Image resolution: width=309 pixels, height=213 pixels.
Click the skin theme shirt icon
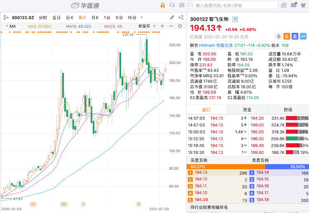303,5
